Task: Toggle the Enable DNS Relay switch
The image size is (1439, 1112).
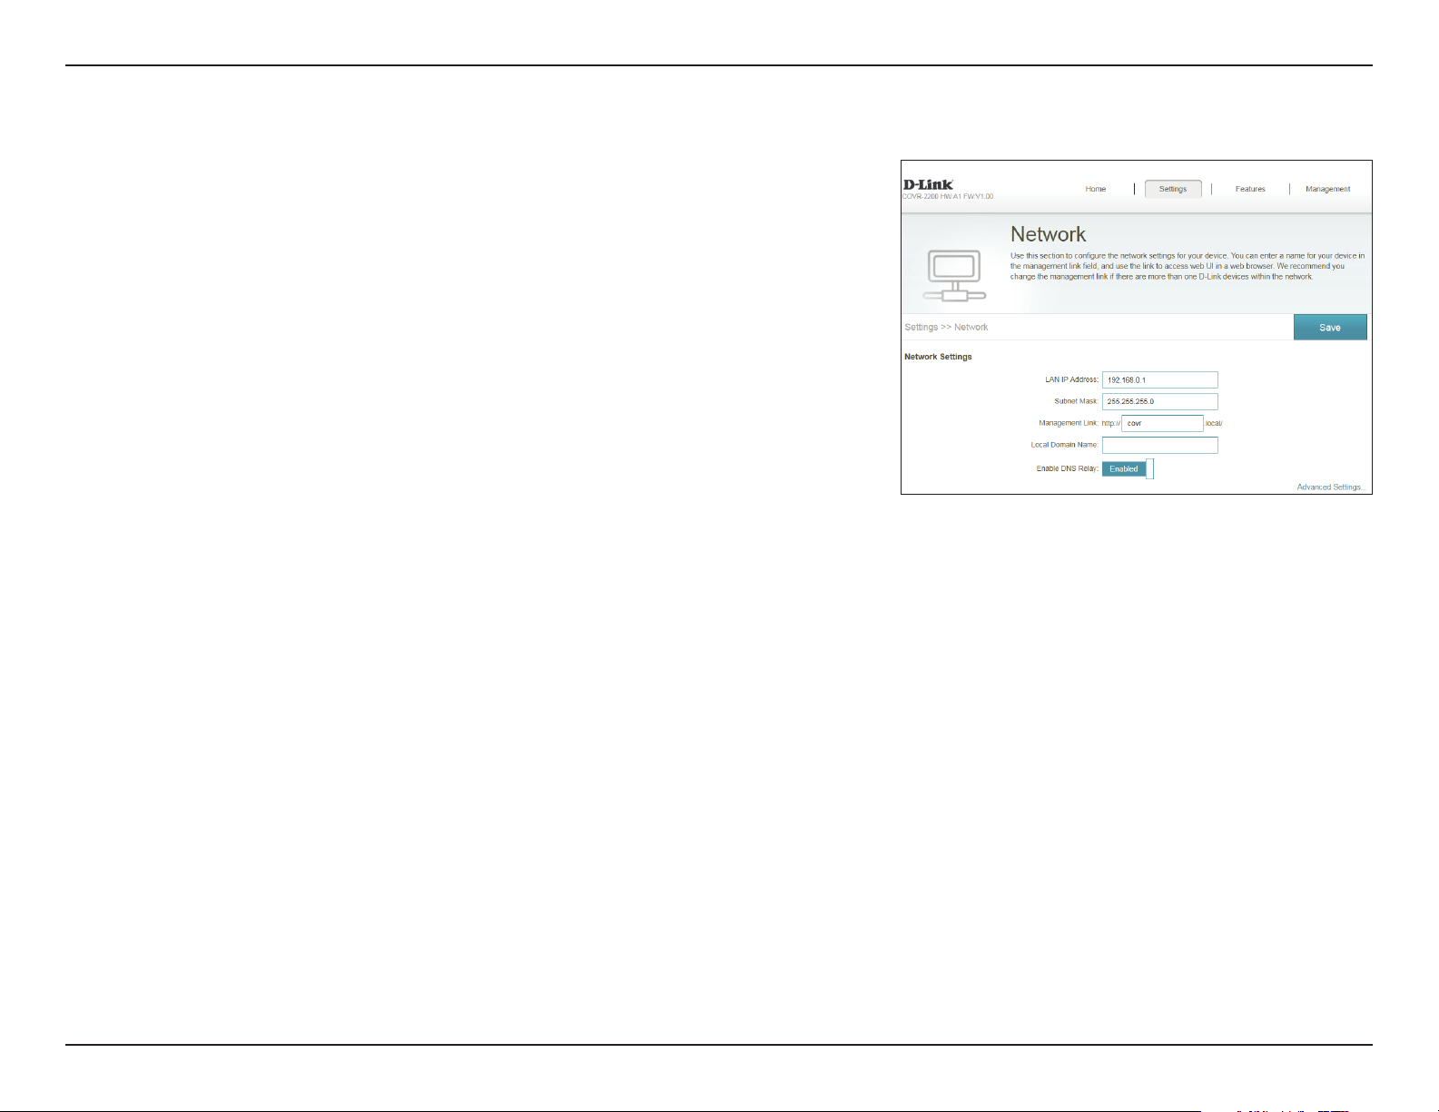Action: [x=1128, y=469]
